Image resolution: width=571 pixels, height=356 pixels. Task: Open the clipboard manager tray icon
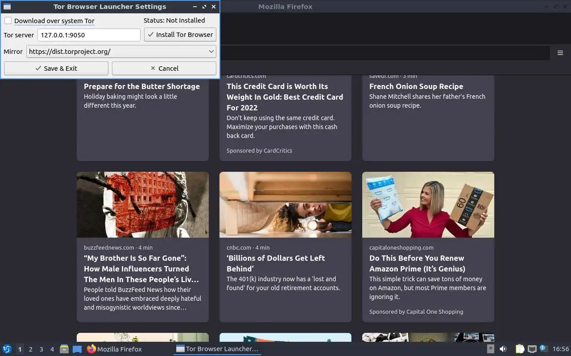click(x=520, y=349)
